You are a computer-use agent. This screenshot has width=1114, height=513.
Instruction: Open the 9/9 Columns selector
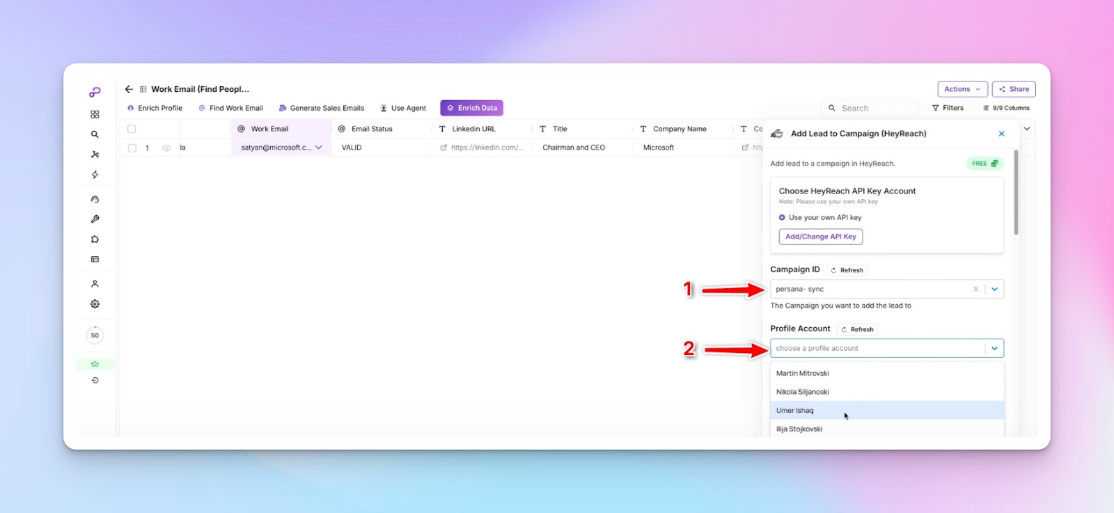coord(1006,108)
